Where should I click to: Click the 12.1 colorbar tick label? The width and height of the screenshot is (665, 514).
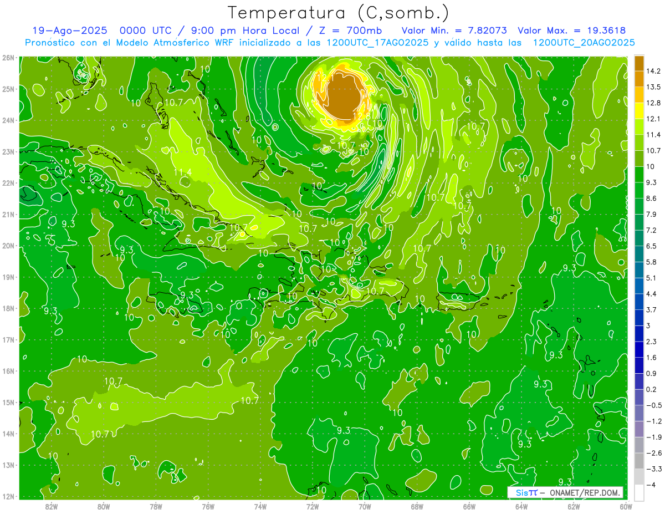point(652,119)
